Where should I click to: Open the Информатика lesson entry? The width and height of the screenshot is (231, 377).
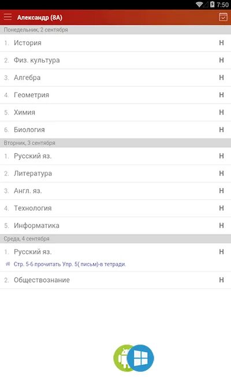115,225
